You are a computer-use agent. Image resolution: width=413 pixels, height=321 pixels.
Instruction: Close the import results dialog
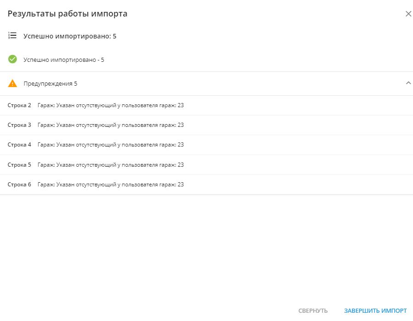point(408,14)
